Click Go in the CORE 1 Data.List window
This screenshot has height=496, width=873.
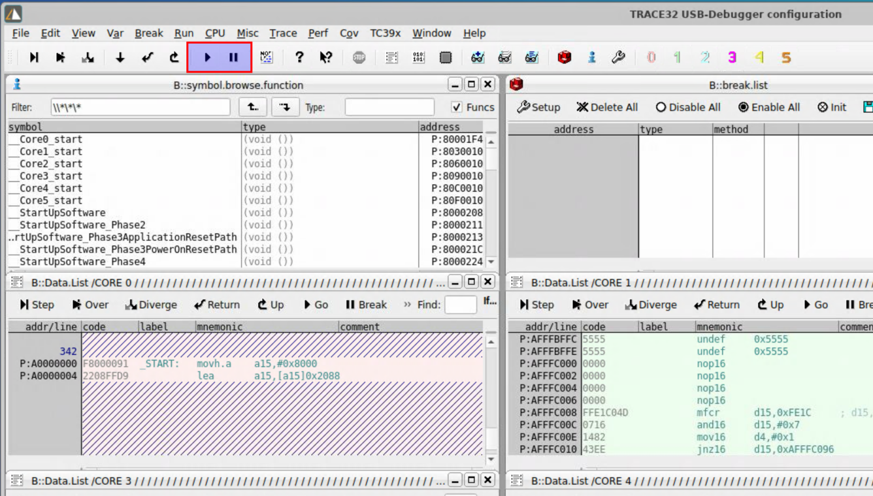coord(815,305)
